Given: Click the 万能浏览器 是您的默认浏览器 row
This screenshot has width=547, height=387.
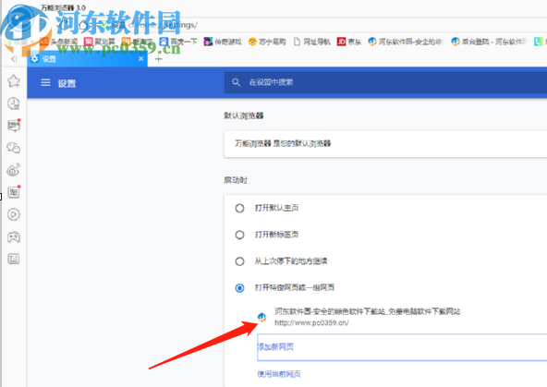Looking at the screenshot, I should click(x=385, y=144).
